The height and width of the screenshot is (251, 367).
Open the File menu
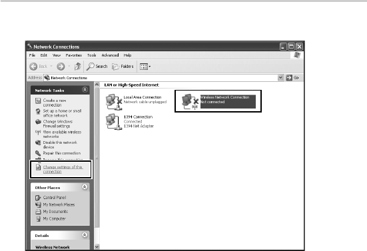(x=32, y=55)
